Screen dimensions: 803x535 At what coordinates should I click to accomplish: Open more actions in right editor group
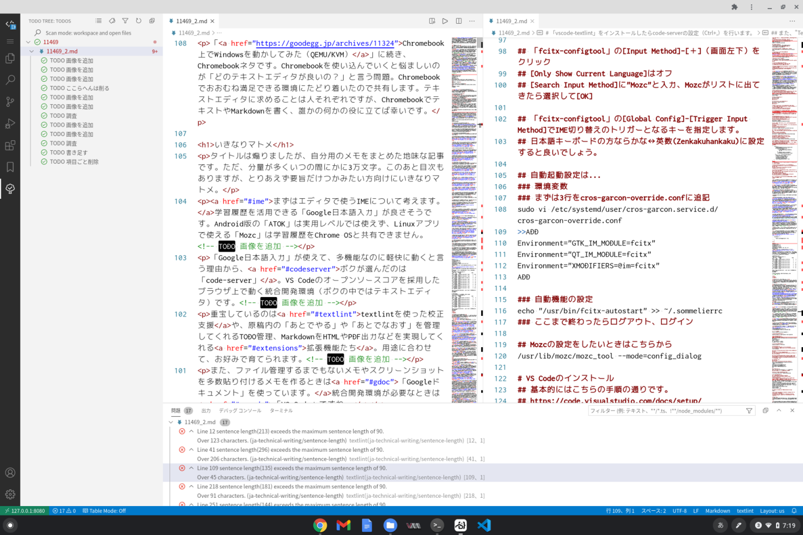pos(792,21)
